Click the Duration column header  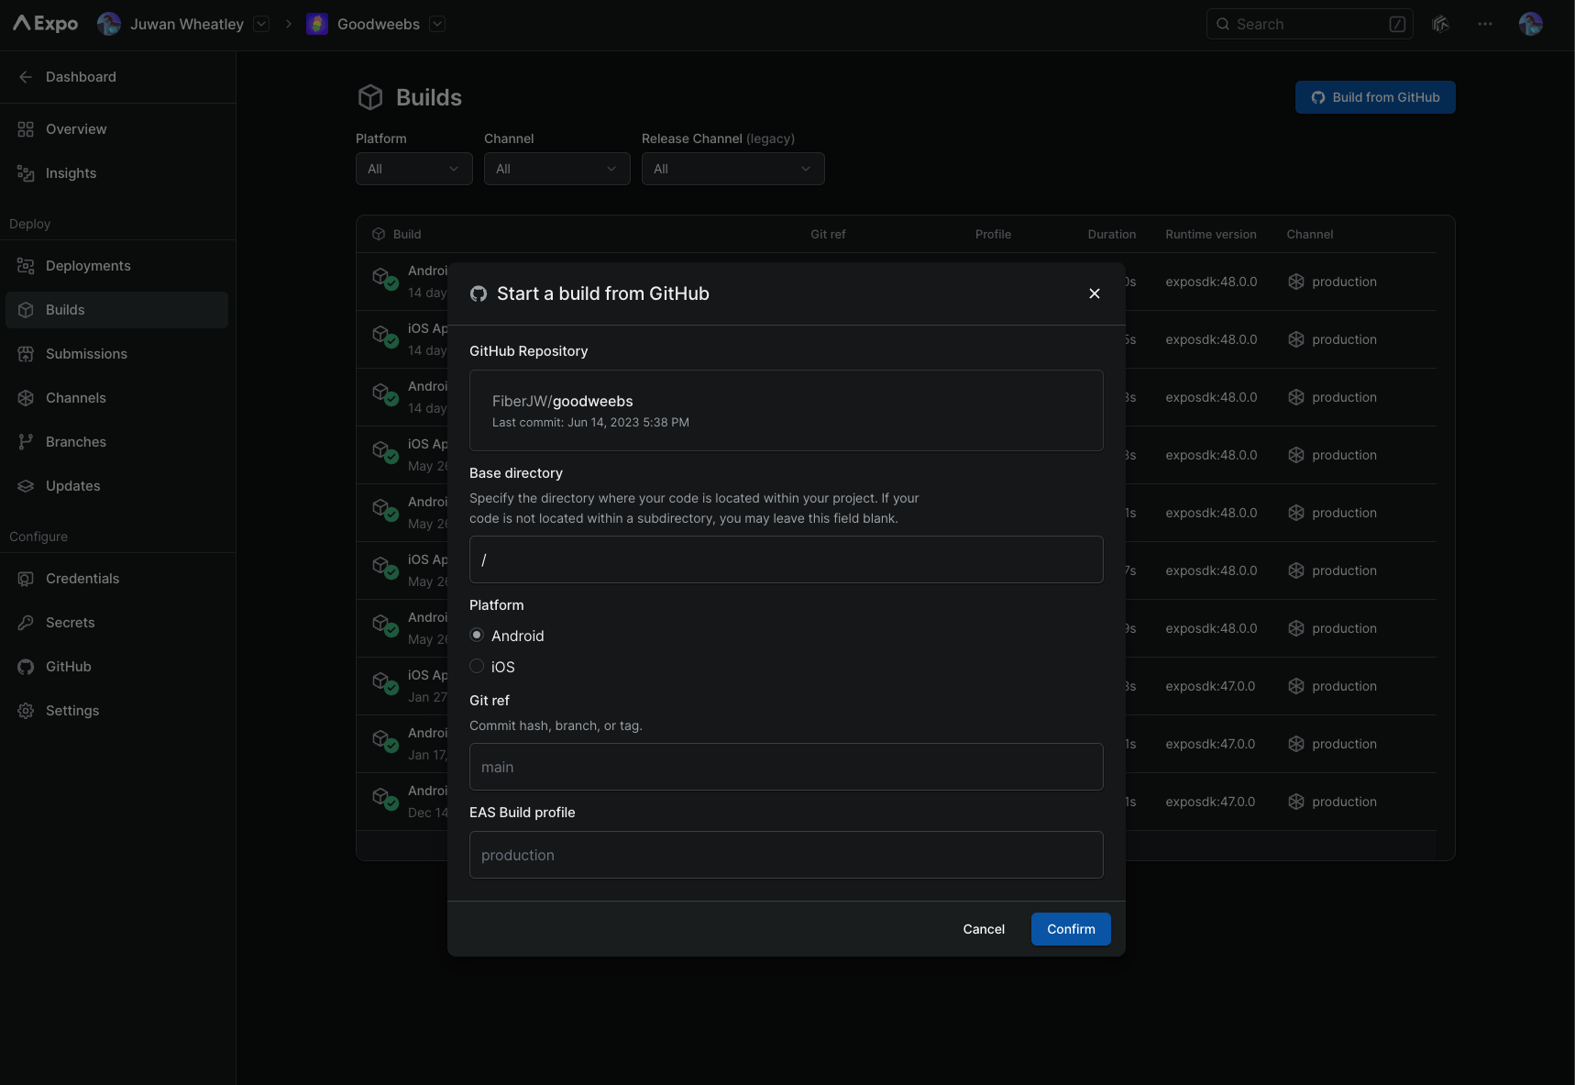coord(1112,235)
